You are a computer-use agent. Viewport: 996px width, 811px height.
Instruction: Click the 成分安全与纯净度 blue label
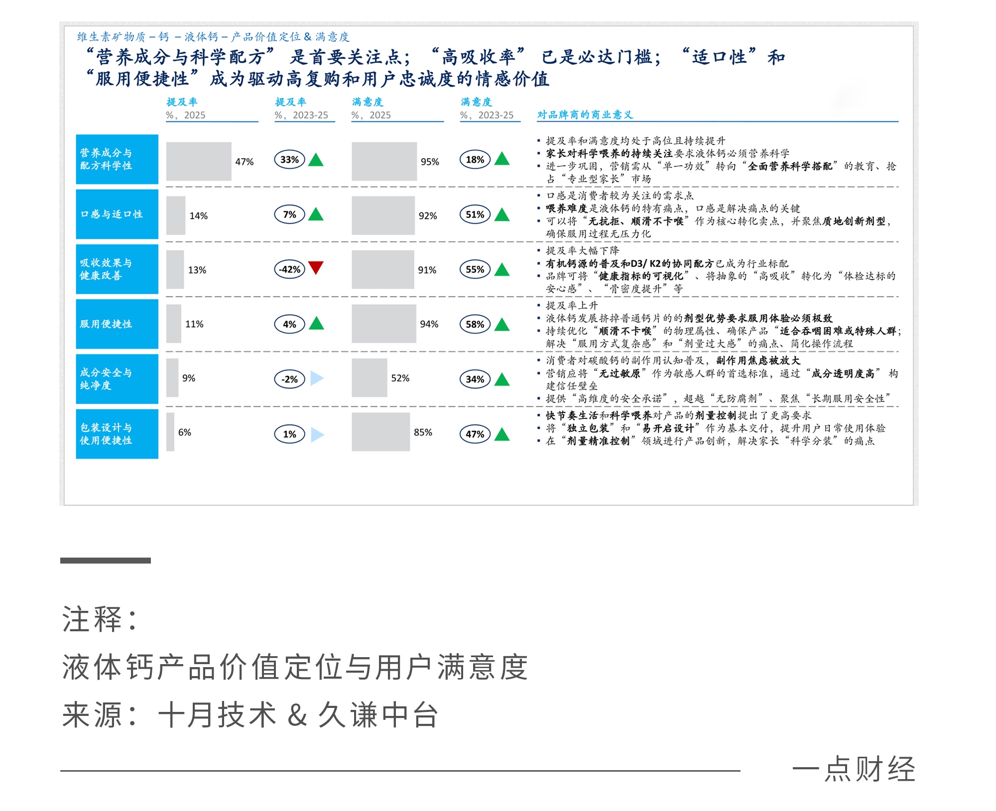tap(117, 379)
